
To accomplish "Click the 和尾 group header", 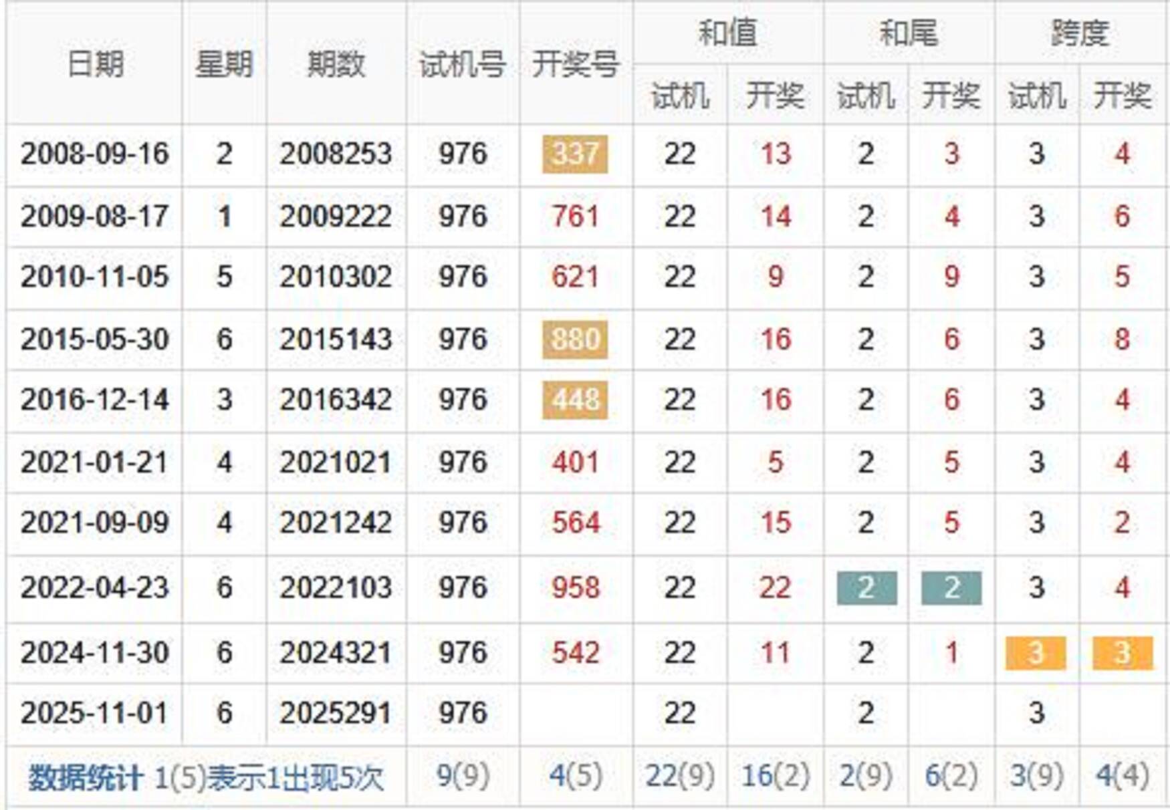I will (x=909, y=33).
